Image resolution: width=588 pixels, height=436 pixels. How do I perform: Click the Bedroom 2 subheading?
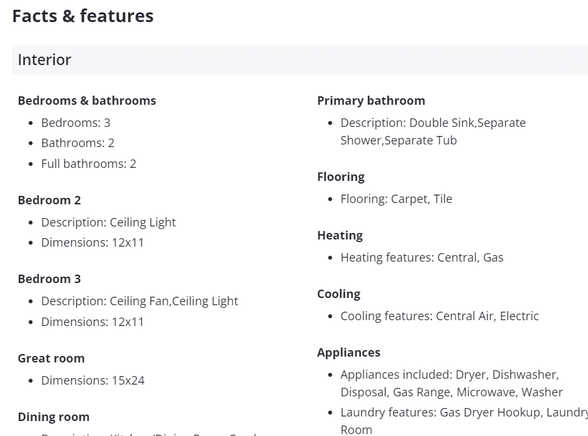coord(49,200)
